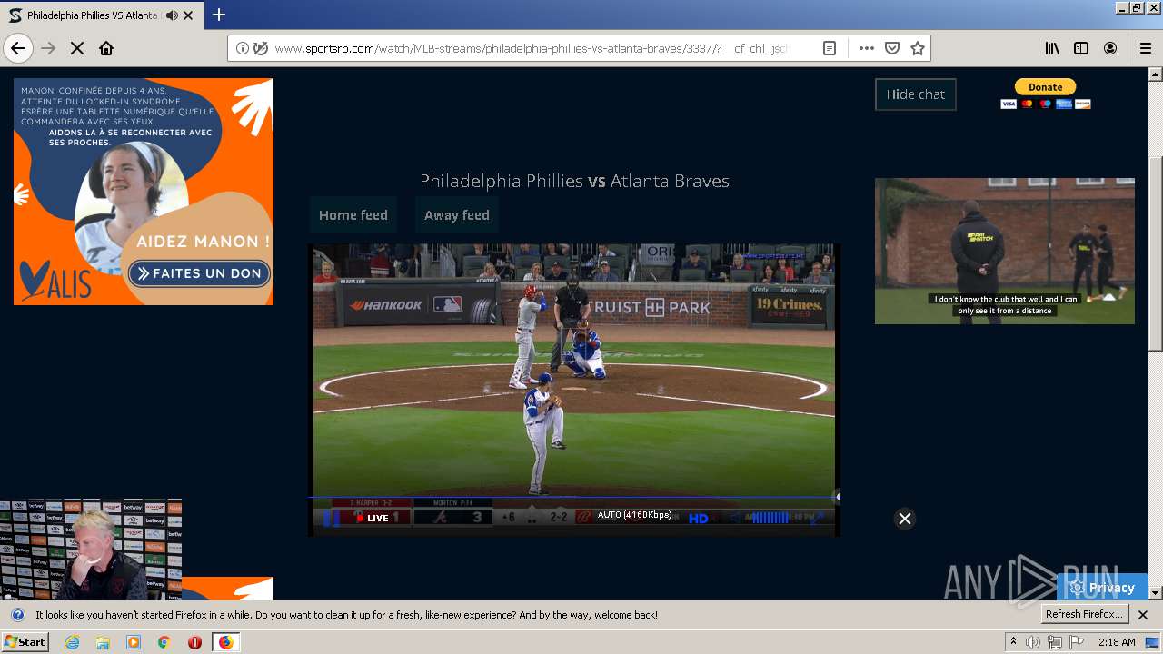Close the side video with X
The image size is (1163, 654).
pos(905,519)
